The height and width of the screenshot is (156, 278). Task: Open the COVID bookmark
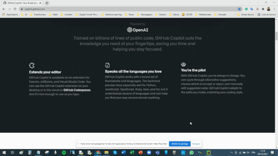point(187,15)
